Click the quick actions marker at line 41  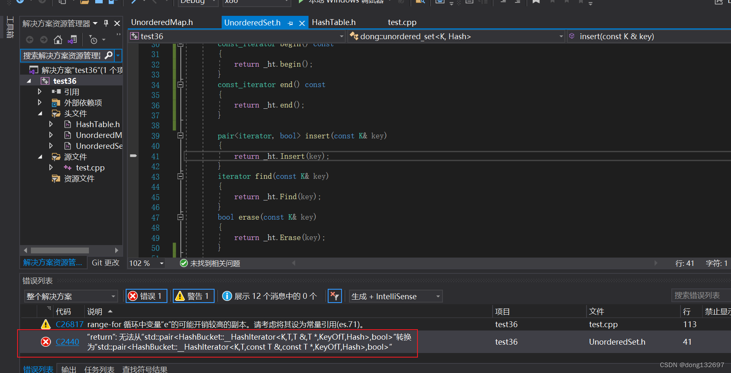tap(133, 156)
